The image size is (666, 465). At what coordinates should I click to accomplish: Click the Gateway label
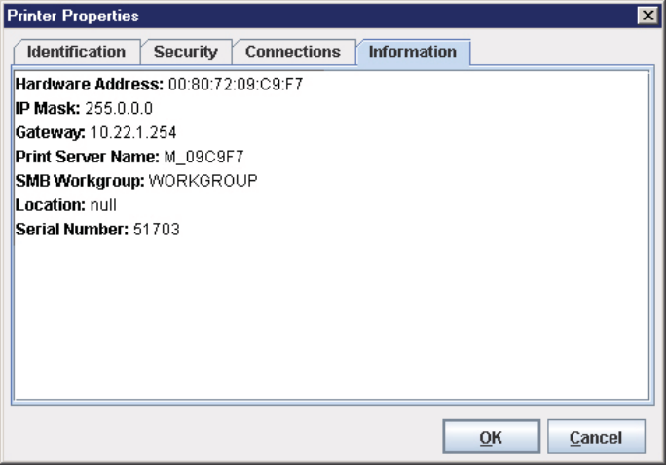50,131
